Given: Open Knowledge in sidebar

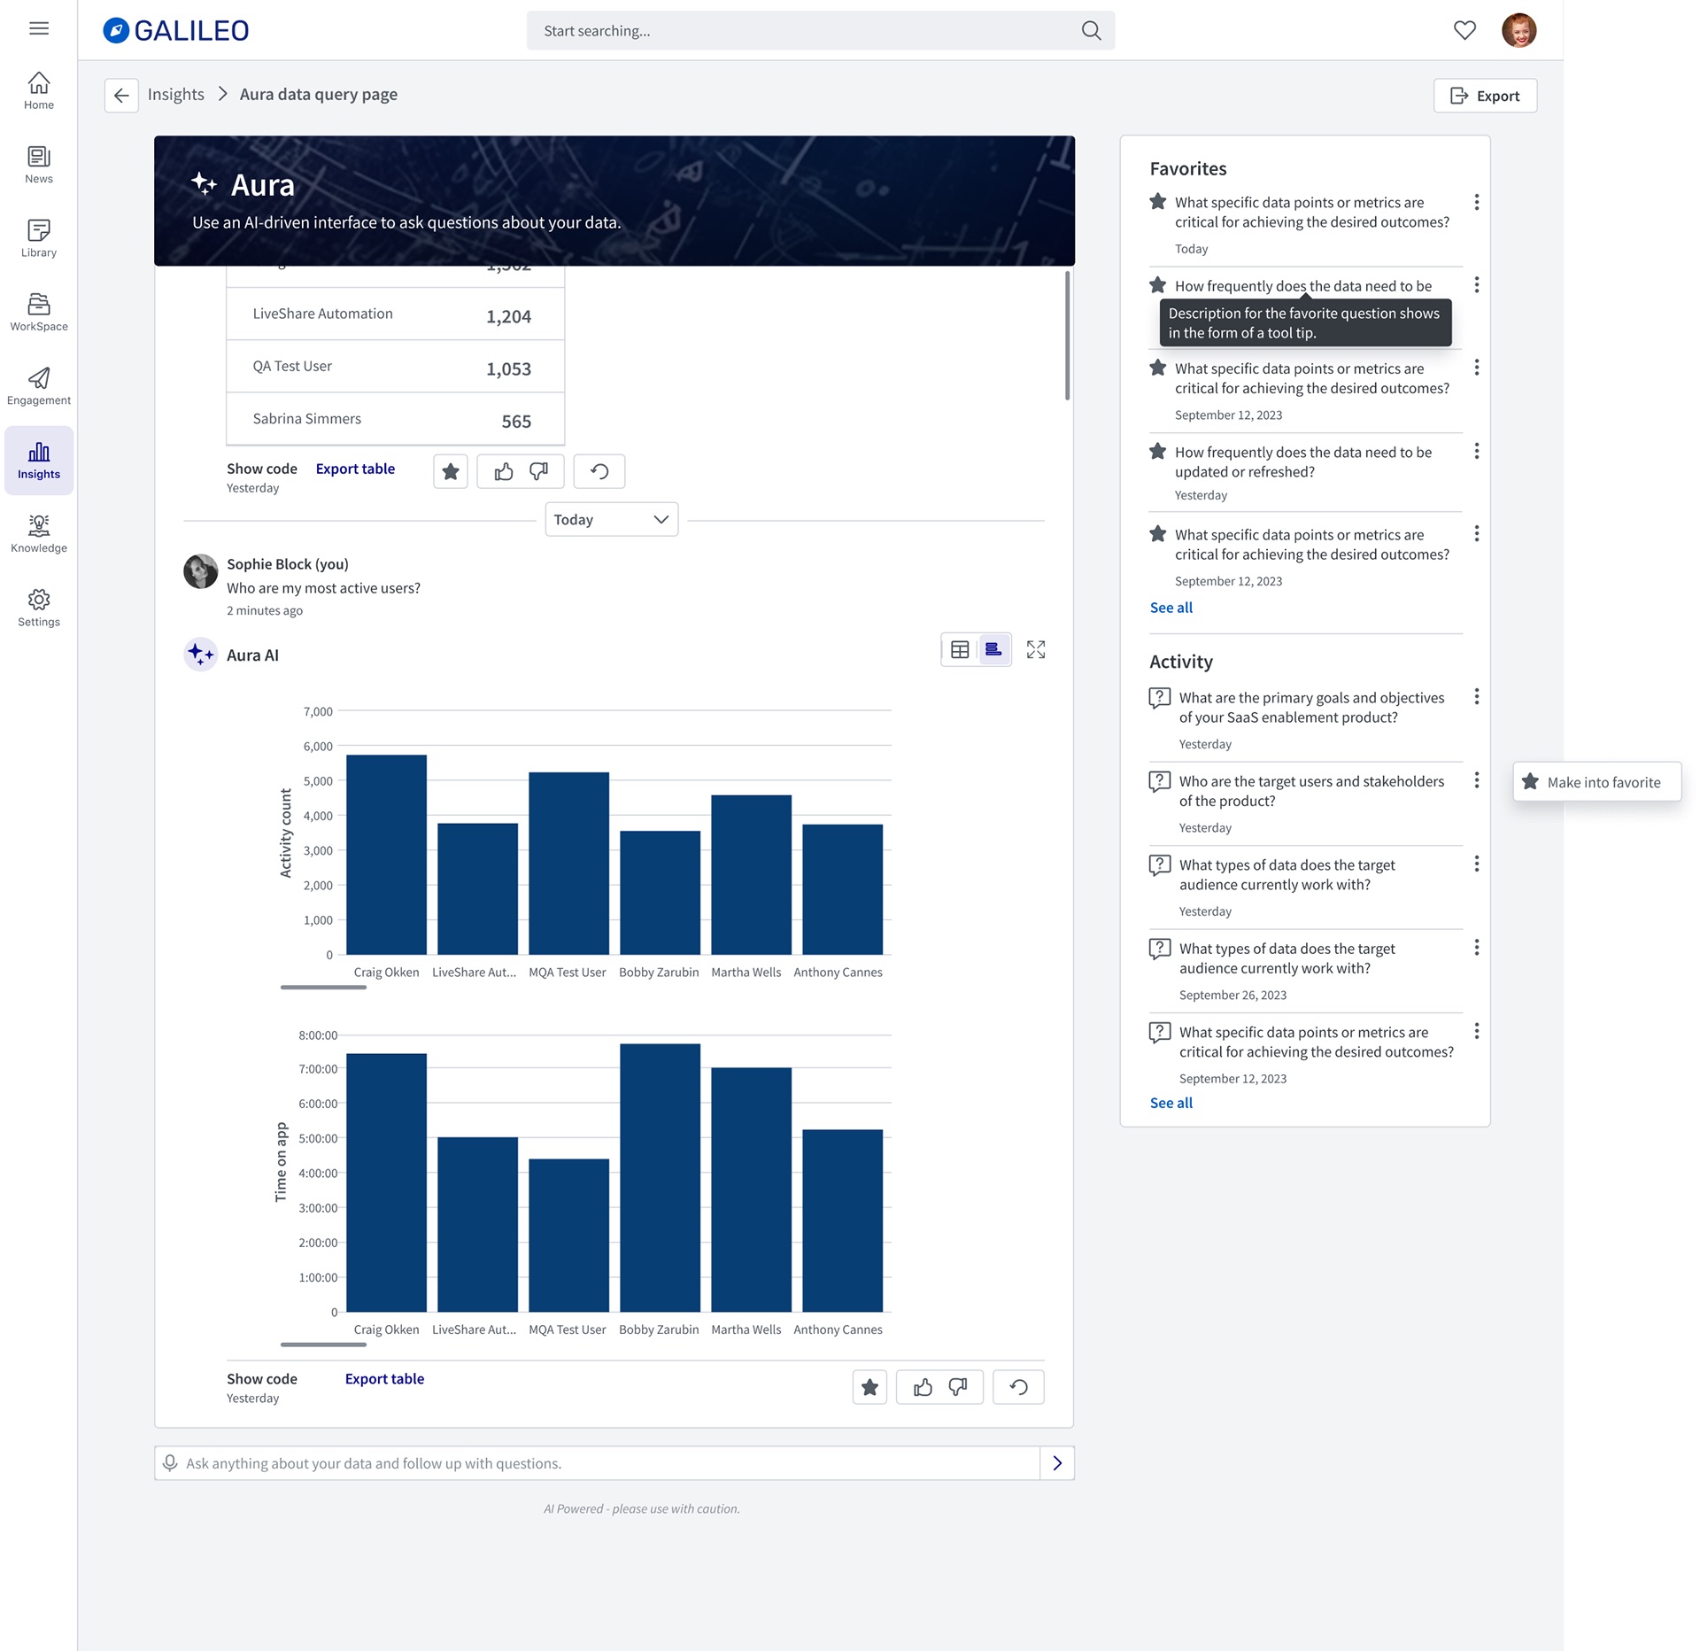Looking at the screenshot, I should [x=39, y=534].
